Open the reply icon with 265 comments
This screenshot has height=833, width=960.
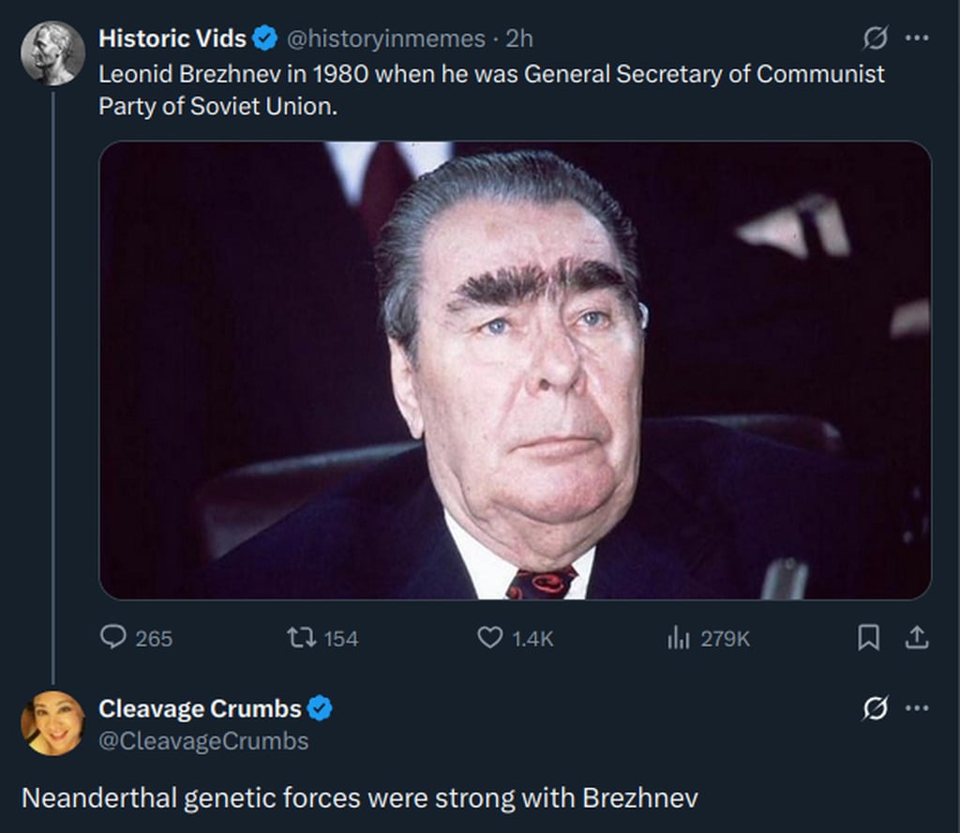click(x=113, y=638)
